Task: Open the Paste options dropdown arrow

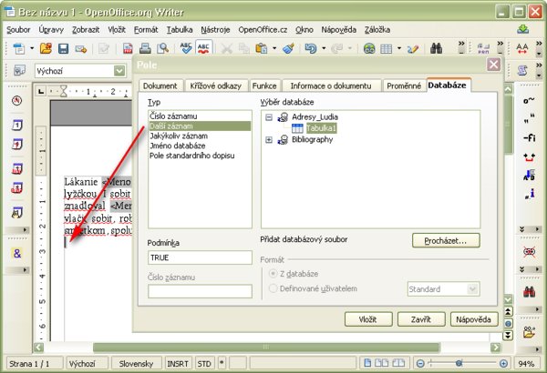Action: 274,48
